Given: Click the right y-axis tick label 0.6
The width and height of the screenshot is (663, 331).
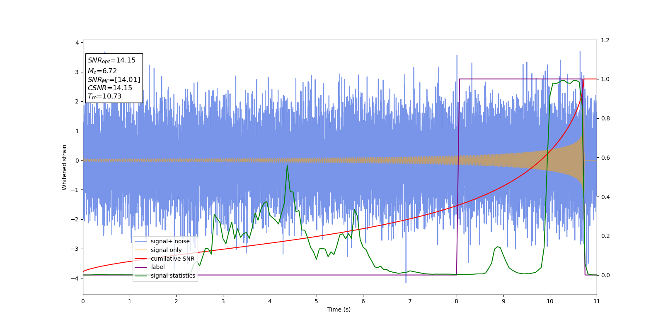Looking at the screenshot, I should [x=605, y=158].
